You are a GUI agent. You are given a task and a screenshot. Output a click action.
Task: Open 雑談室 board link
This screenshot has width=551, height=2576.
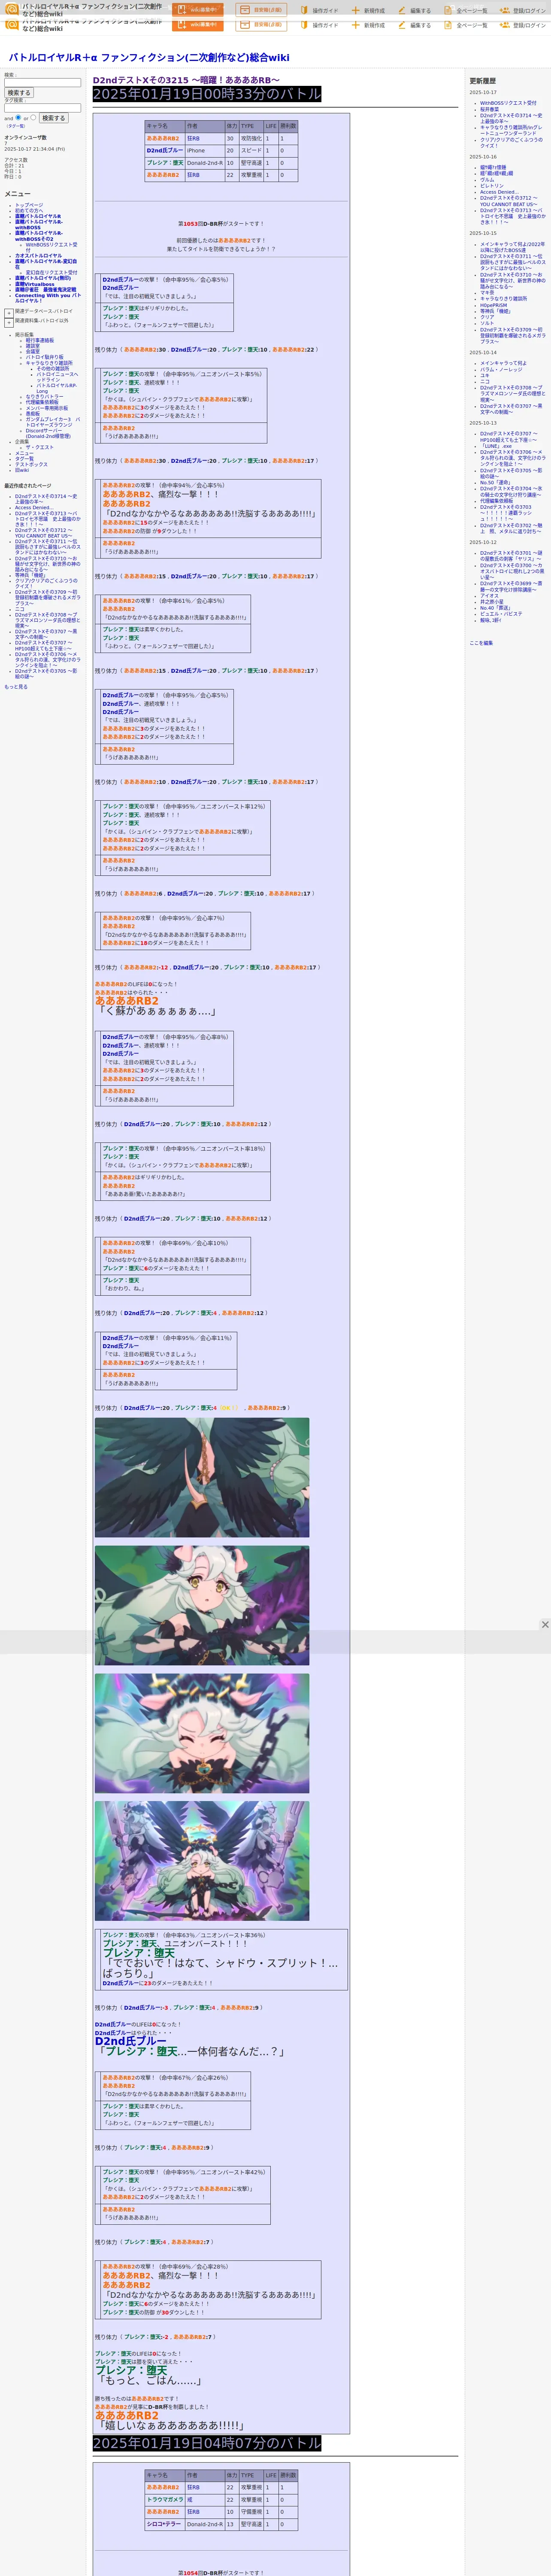(33, 346)
